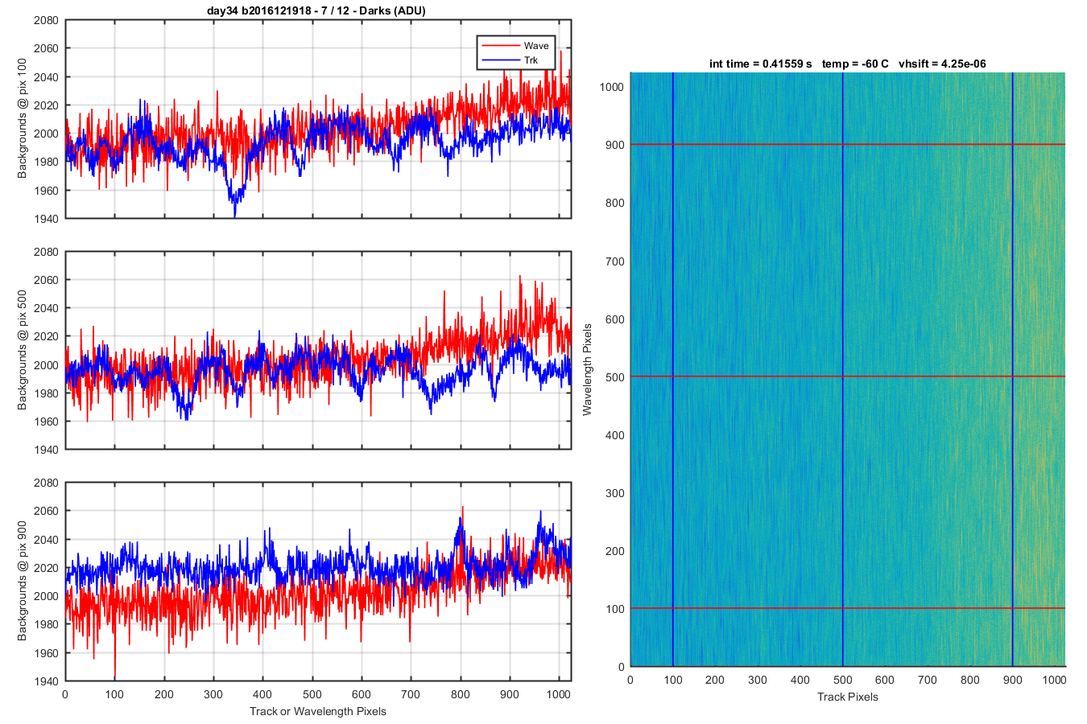Select the red horizontal line at wavelength pixel 100
1087x724 pixels.
point(848,608)
